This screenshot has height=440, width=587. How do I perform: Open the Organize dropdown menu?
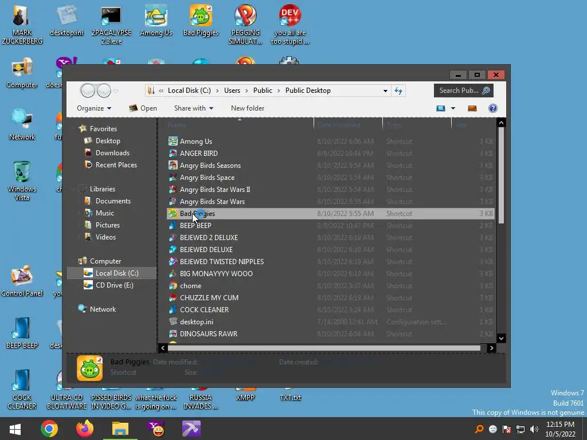94,108
